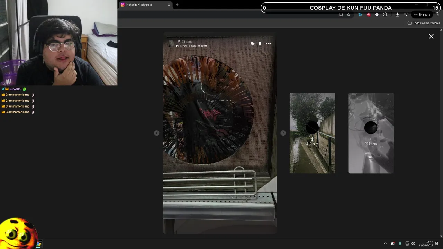
Task: Open Todos los marcadores folder
Action: click(423, 23)
